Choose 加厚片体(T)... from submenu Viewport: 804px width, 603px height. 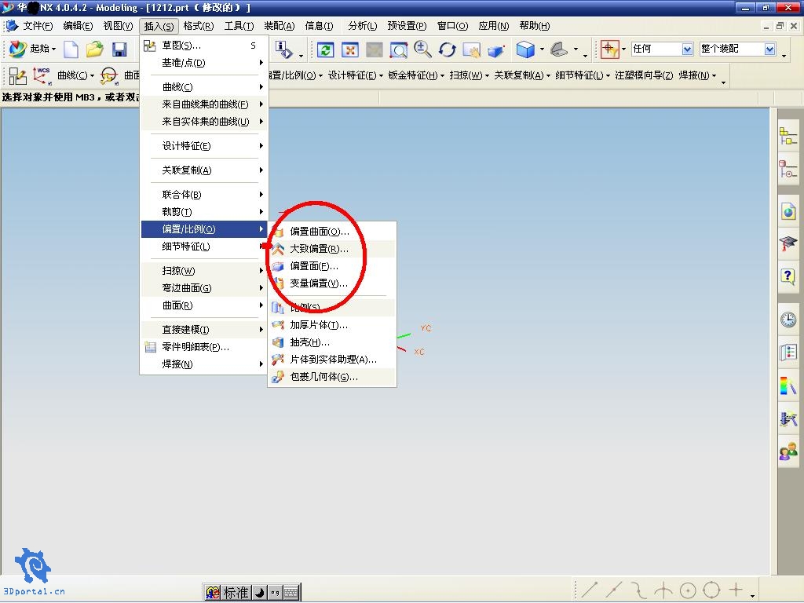pyautogui.click(x=332, y=325)
